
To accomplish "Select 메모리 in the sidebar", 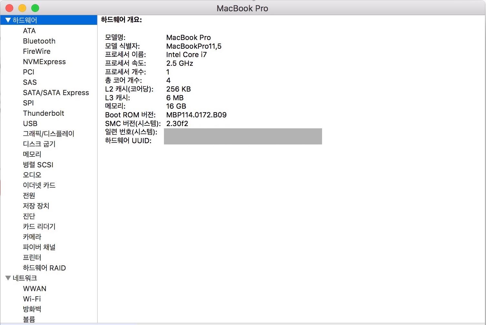I will pos(32,154).
